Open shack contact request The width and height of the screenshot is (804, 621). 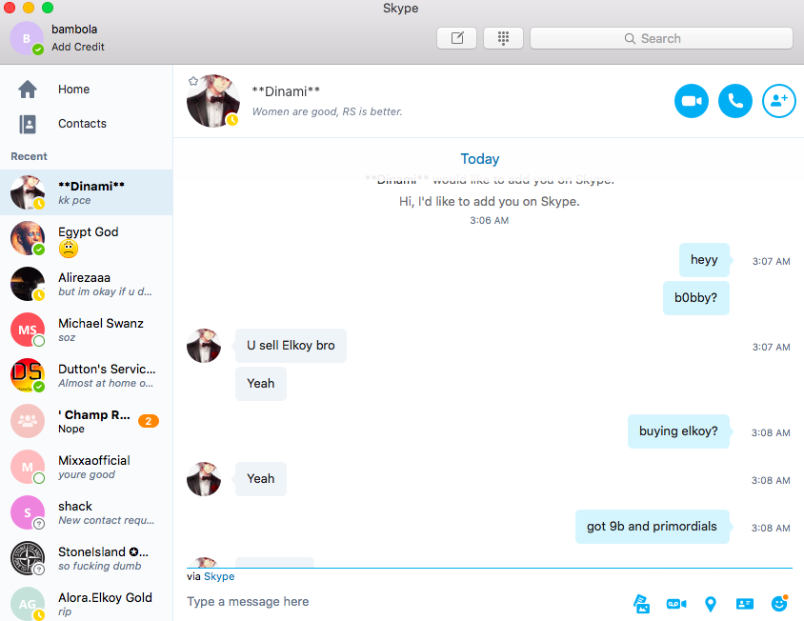(86, 512)
